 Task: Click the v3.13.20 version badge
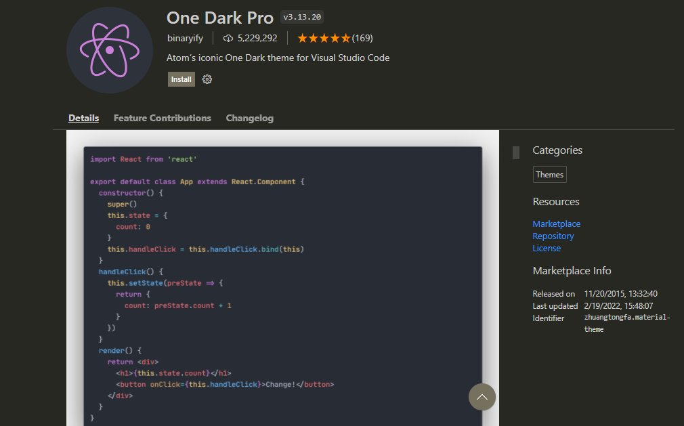pos(302,17)
